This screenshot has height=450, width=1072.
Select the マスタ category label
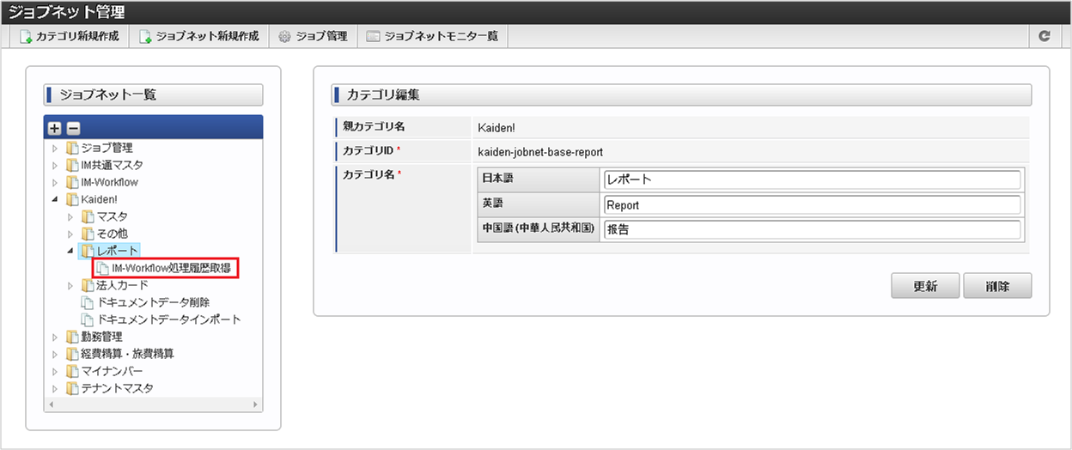tap(113, 216)
